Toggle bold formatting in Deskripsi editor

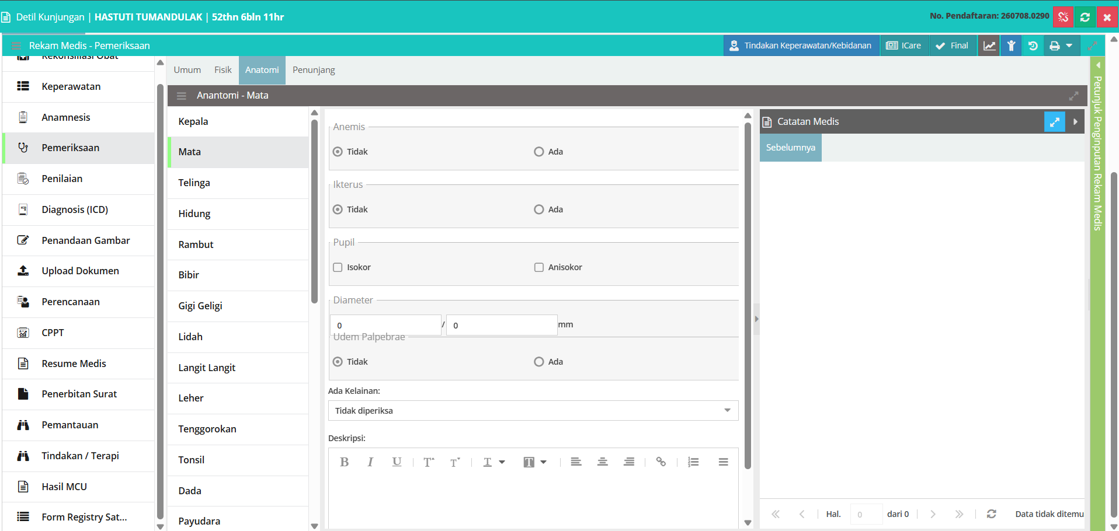(345, 462)
